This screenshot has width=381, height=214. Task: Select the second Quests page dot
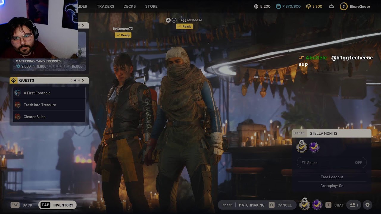pyautogui.click(x=79, y=81)
